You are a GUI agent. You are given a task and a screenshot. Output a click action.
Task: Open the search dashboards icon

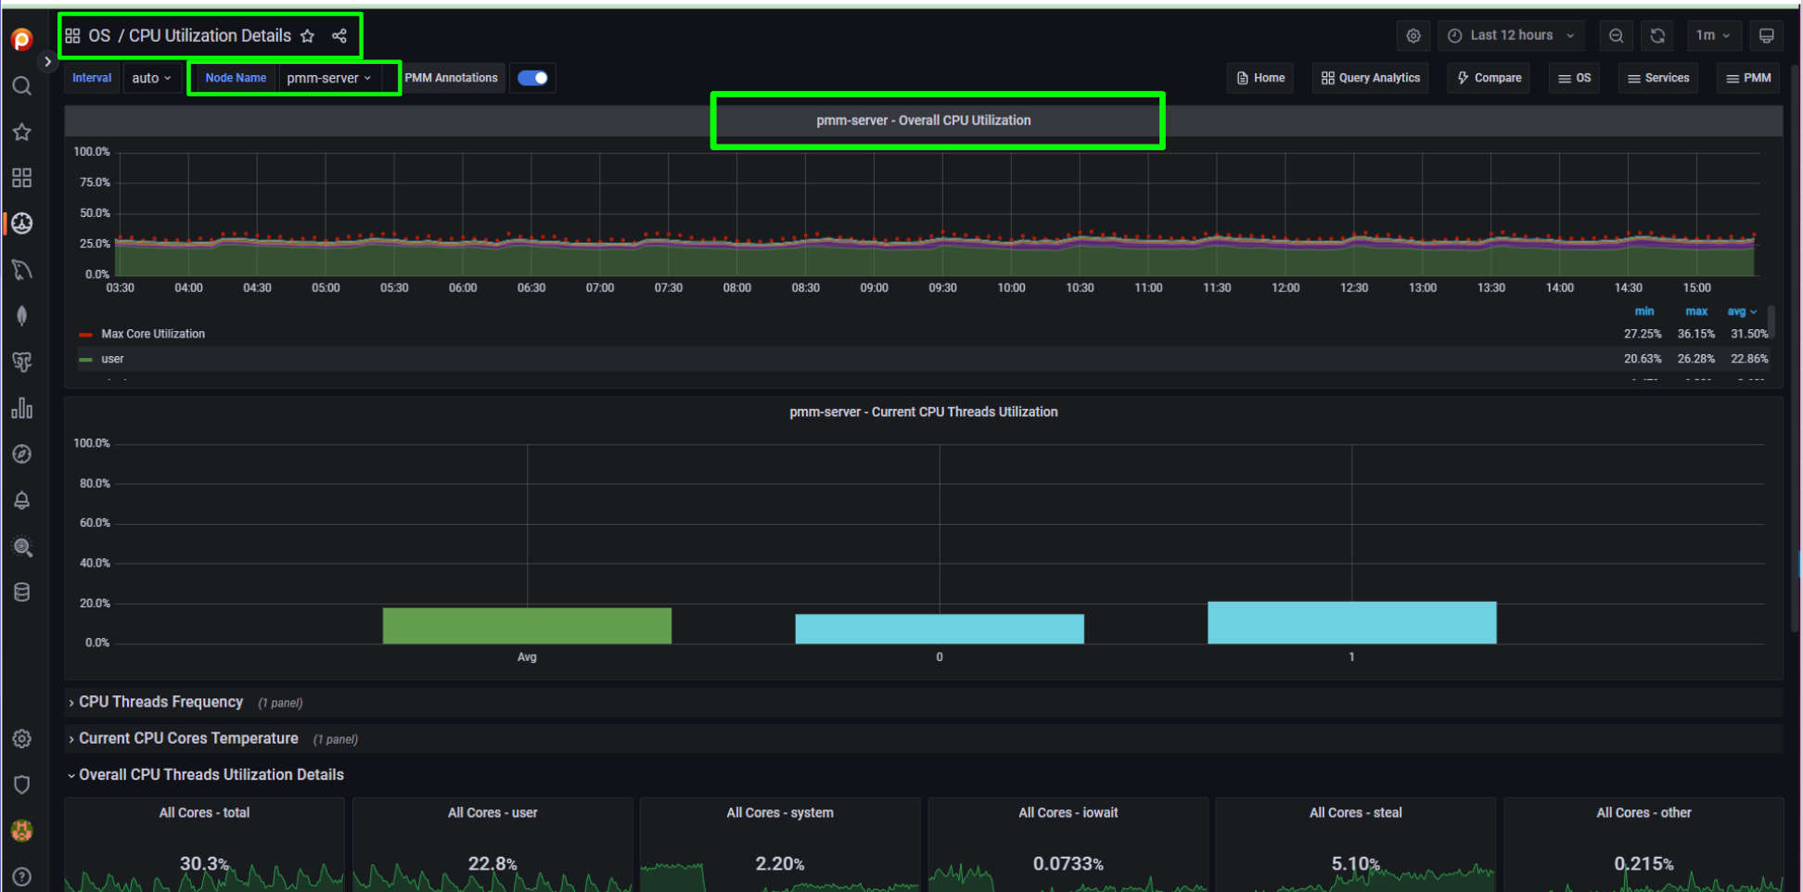click(x=22, y=86)
